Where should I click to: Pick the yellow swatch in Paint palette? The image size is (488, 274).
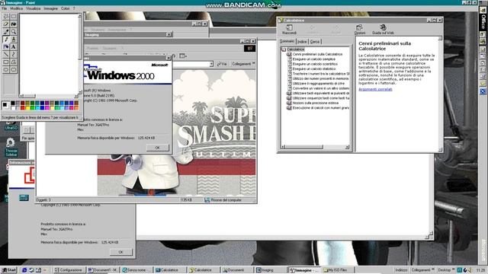pos(27,107)
